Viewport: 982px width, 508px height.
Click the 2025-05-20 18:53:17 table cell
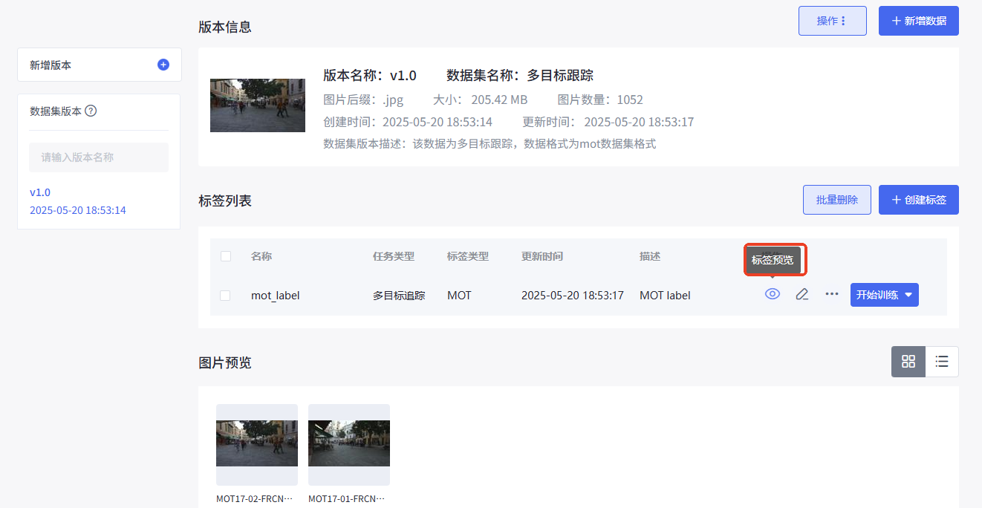point(572,296)
